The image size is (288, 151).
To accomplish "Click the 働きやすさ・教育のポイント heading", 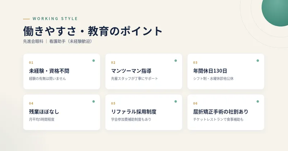I will [93, 31].
